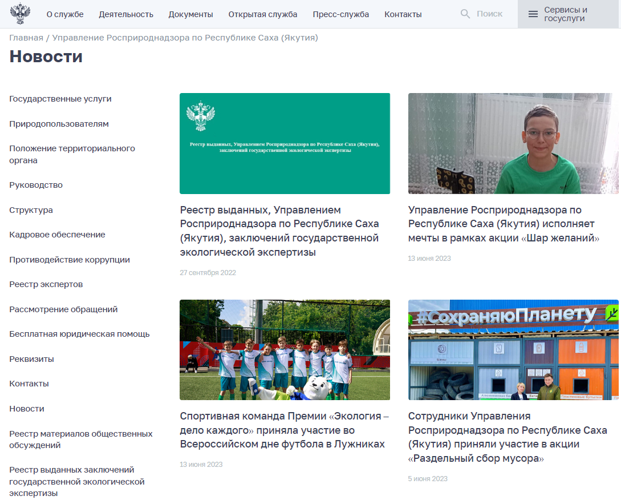
Task: Select 'Противодействие коррупции' sidebar link
Action: [70, 260]
